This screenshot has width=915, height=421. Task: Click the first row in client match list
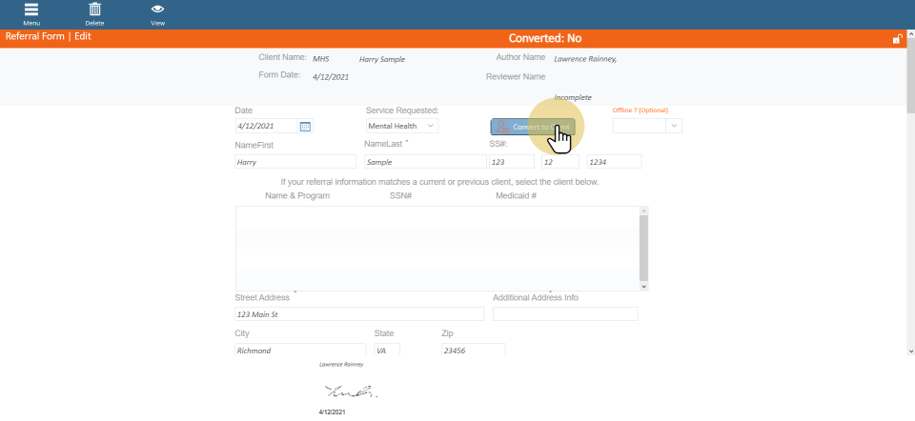pyautogui.click(x=437, y=216)
